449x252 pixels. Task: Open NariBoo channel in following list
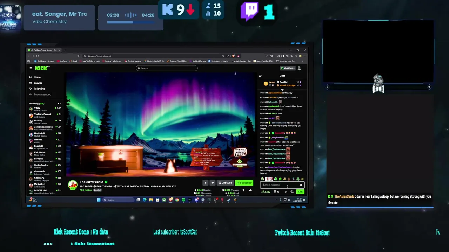(45, 141)
